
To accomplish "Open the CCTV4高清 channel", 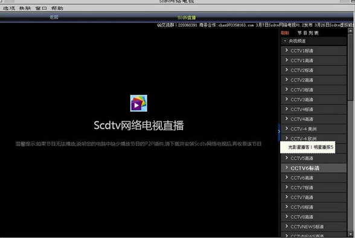I will coord(314,119).
